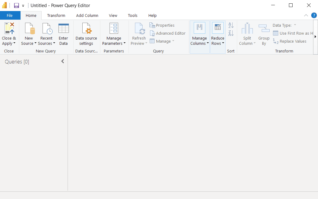Open query Properties
The image size is (318, 199).
(162, 25)
